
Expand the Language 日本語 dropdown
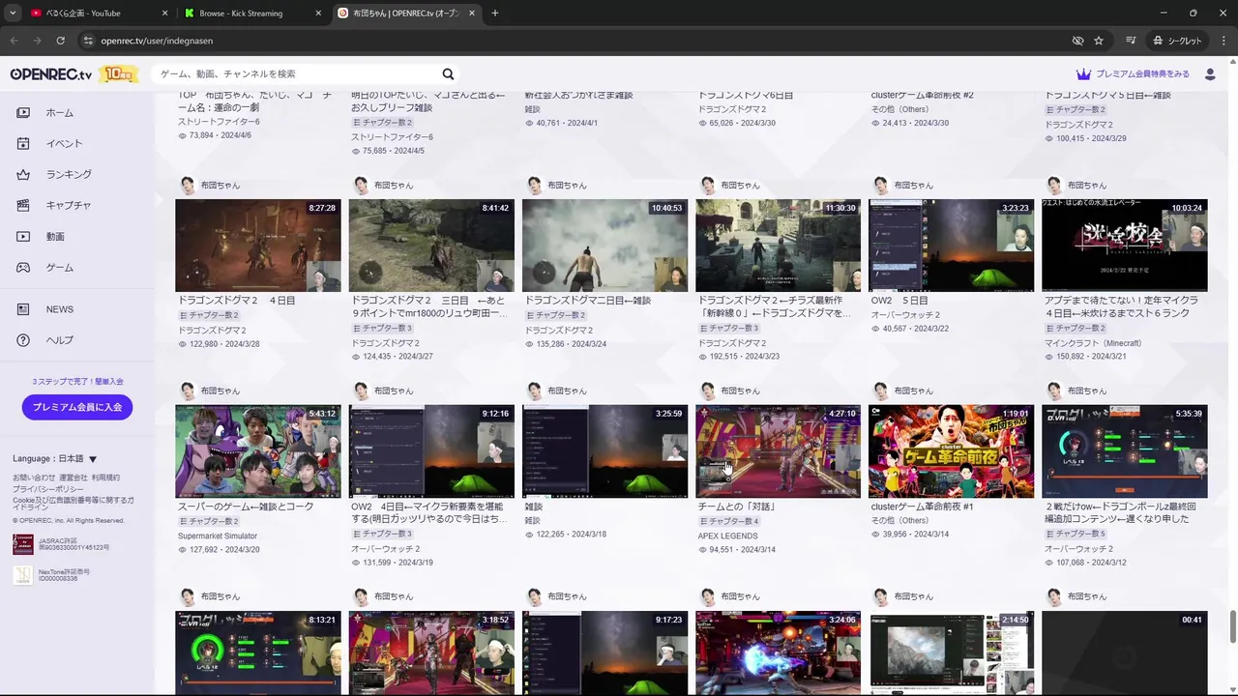coord(55,459)
